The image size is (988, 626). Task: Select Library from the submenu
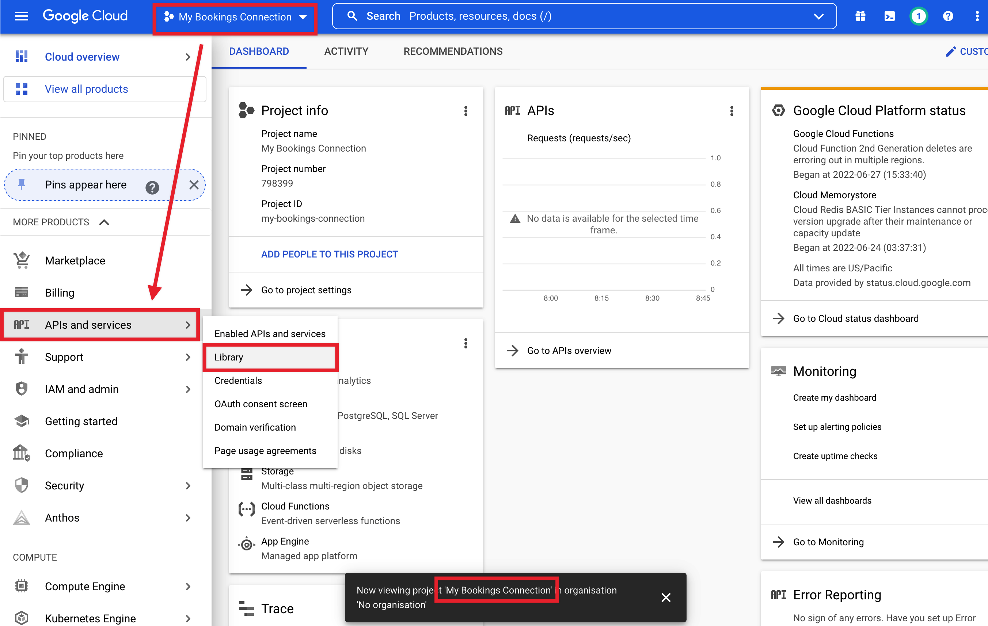(x=270, y=357)
